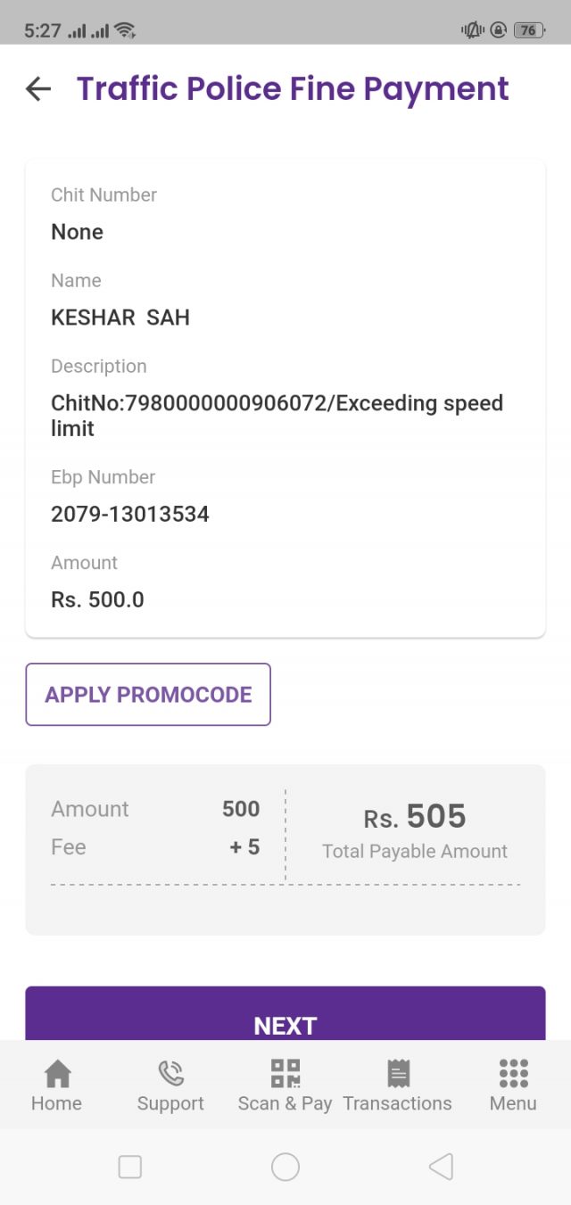Select the Ebp Number value
This screenshot has width=571, height=1205.
point(130,514)
